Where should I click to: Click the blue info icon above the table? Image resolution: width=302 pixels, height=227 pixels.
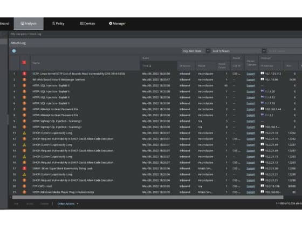(x=14, y=51)
